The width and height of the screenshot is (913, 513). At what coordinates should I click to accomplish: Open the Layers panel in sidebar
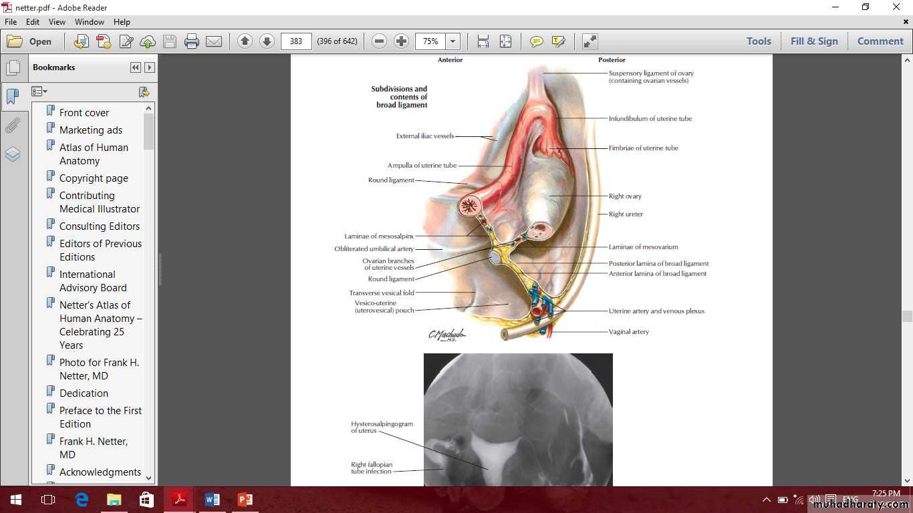13,154
